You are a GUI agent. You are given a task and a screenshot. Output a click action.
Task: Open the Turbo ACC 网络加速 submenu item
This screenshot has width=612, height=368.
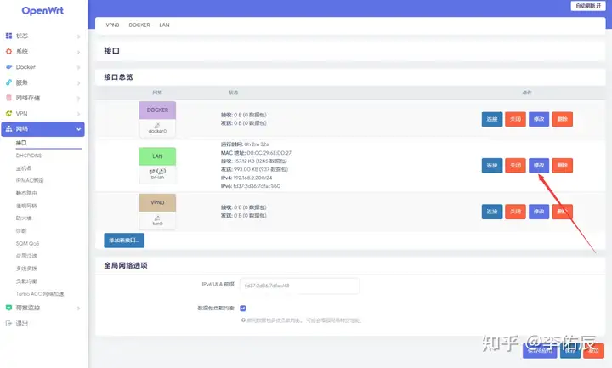click(40, 294)
